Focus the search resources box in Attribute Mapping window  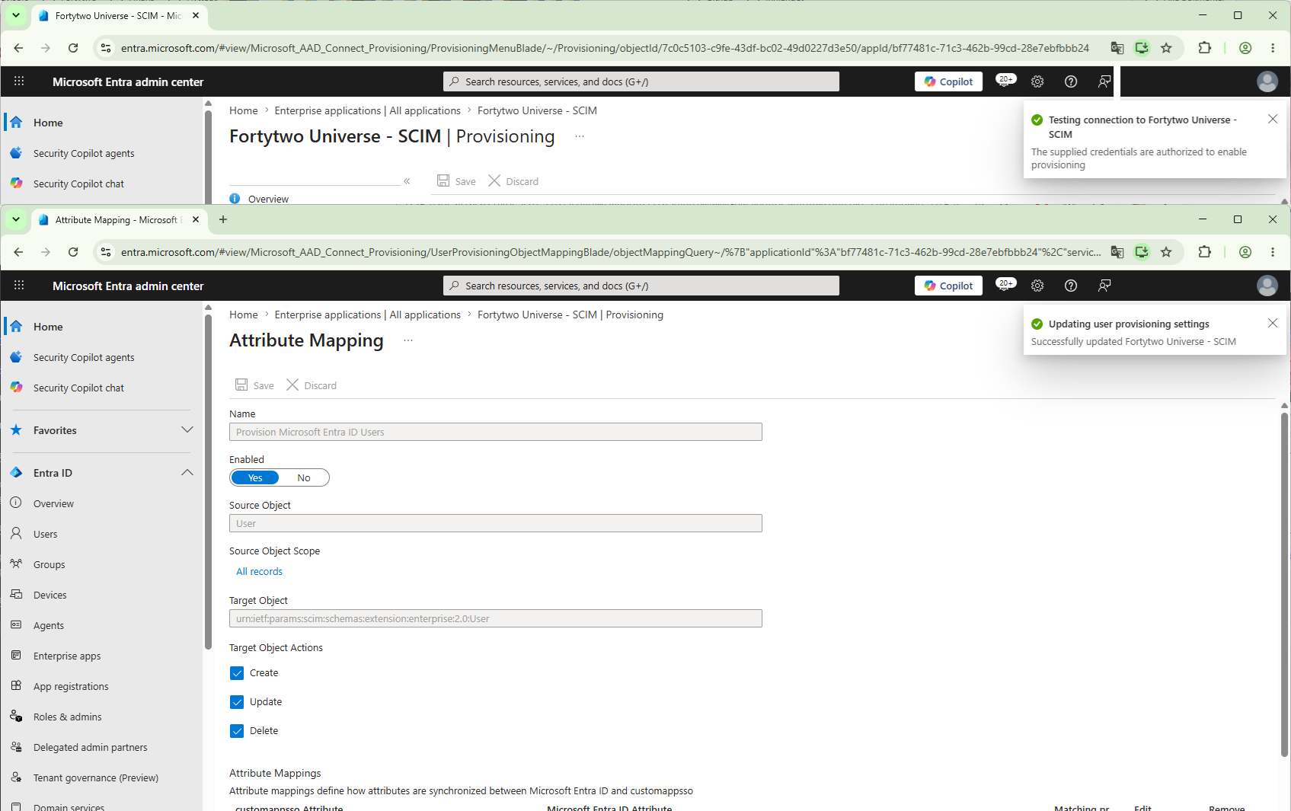[x=641, y=286]
